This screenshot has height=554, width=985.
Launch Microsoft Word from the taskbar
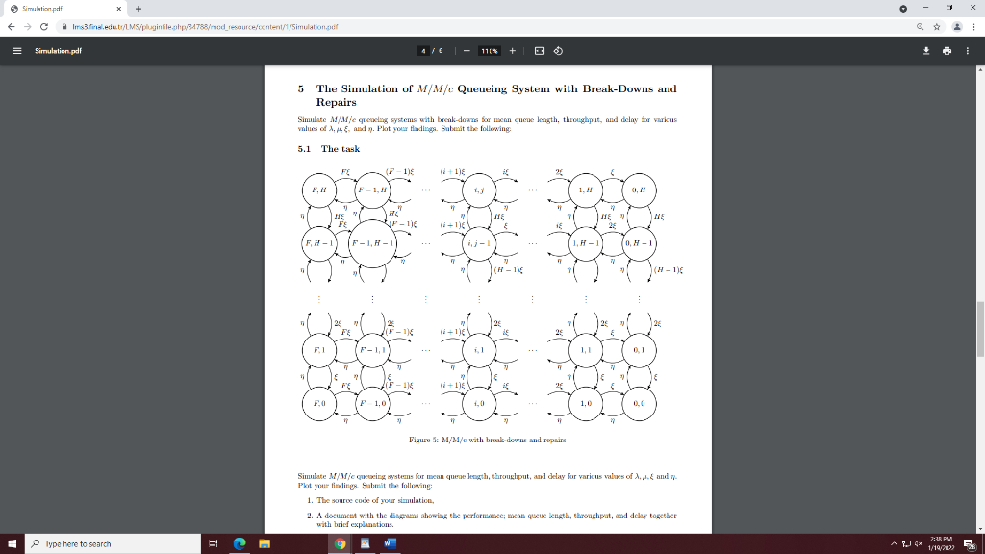[389, 543]
